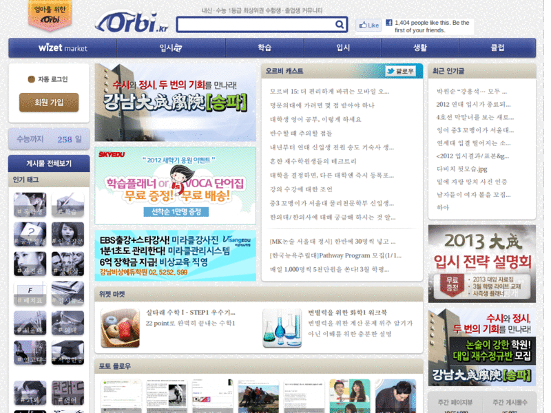Click the 주간 게시물수 stats label

point(510,402)
